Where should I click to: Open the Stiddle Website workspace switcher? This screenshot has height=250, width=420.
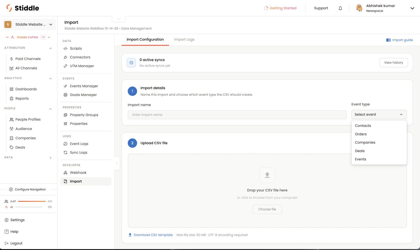pos(29,24)
